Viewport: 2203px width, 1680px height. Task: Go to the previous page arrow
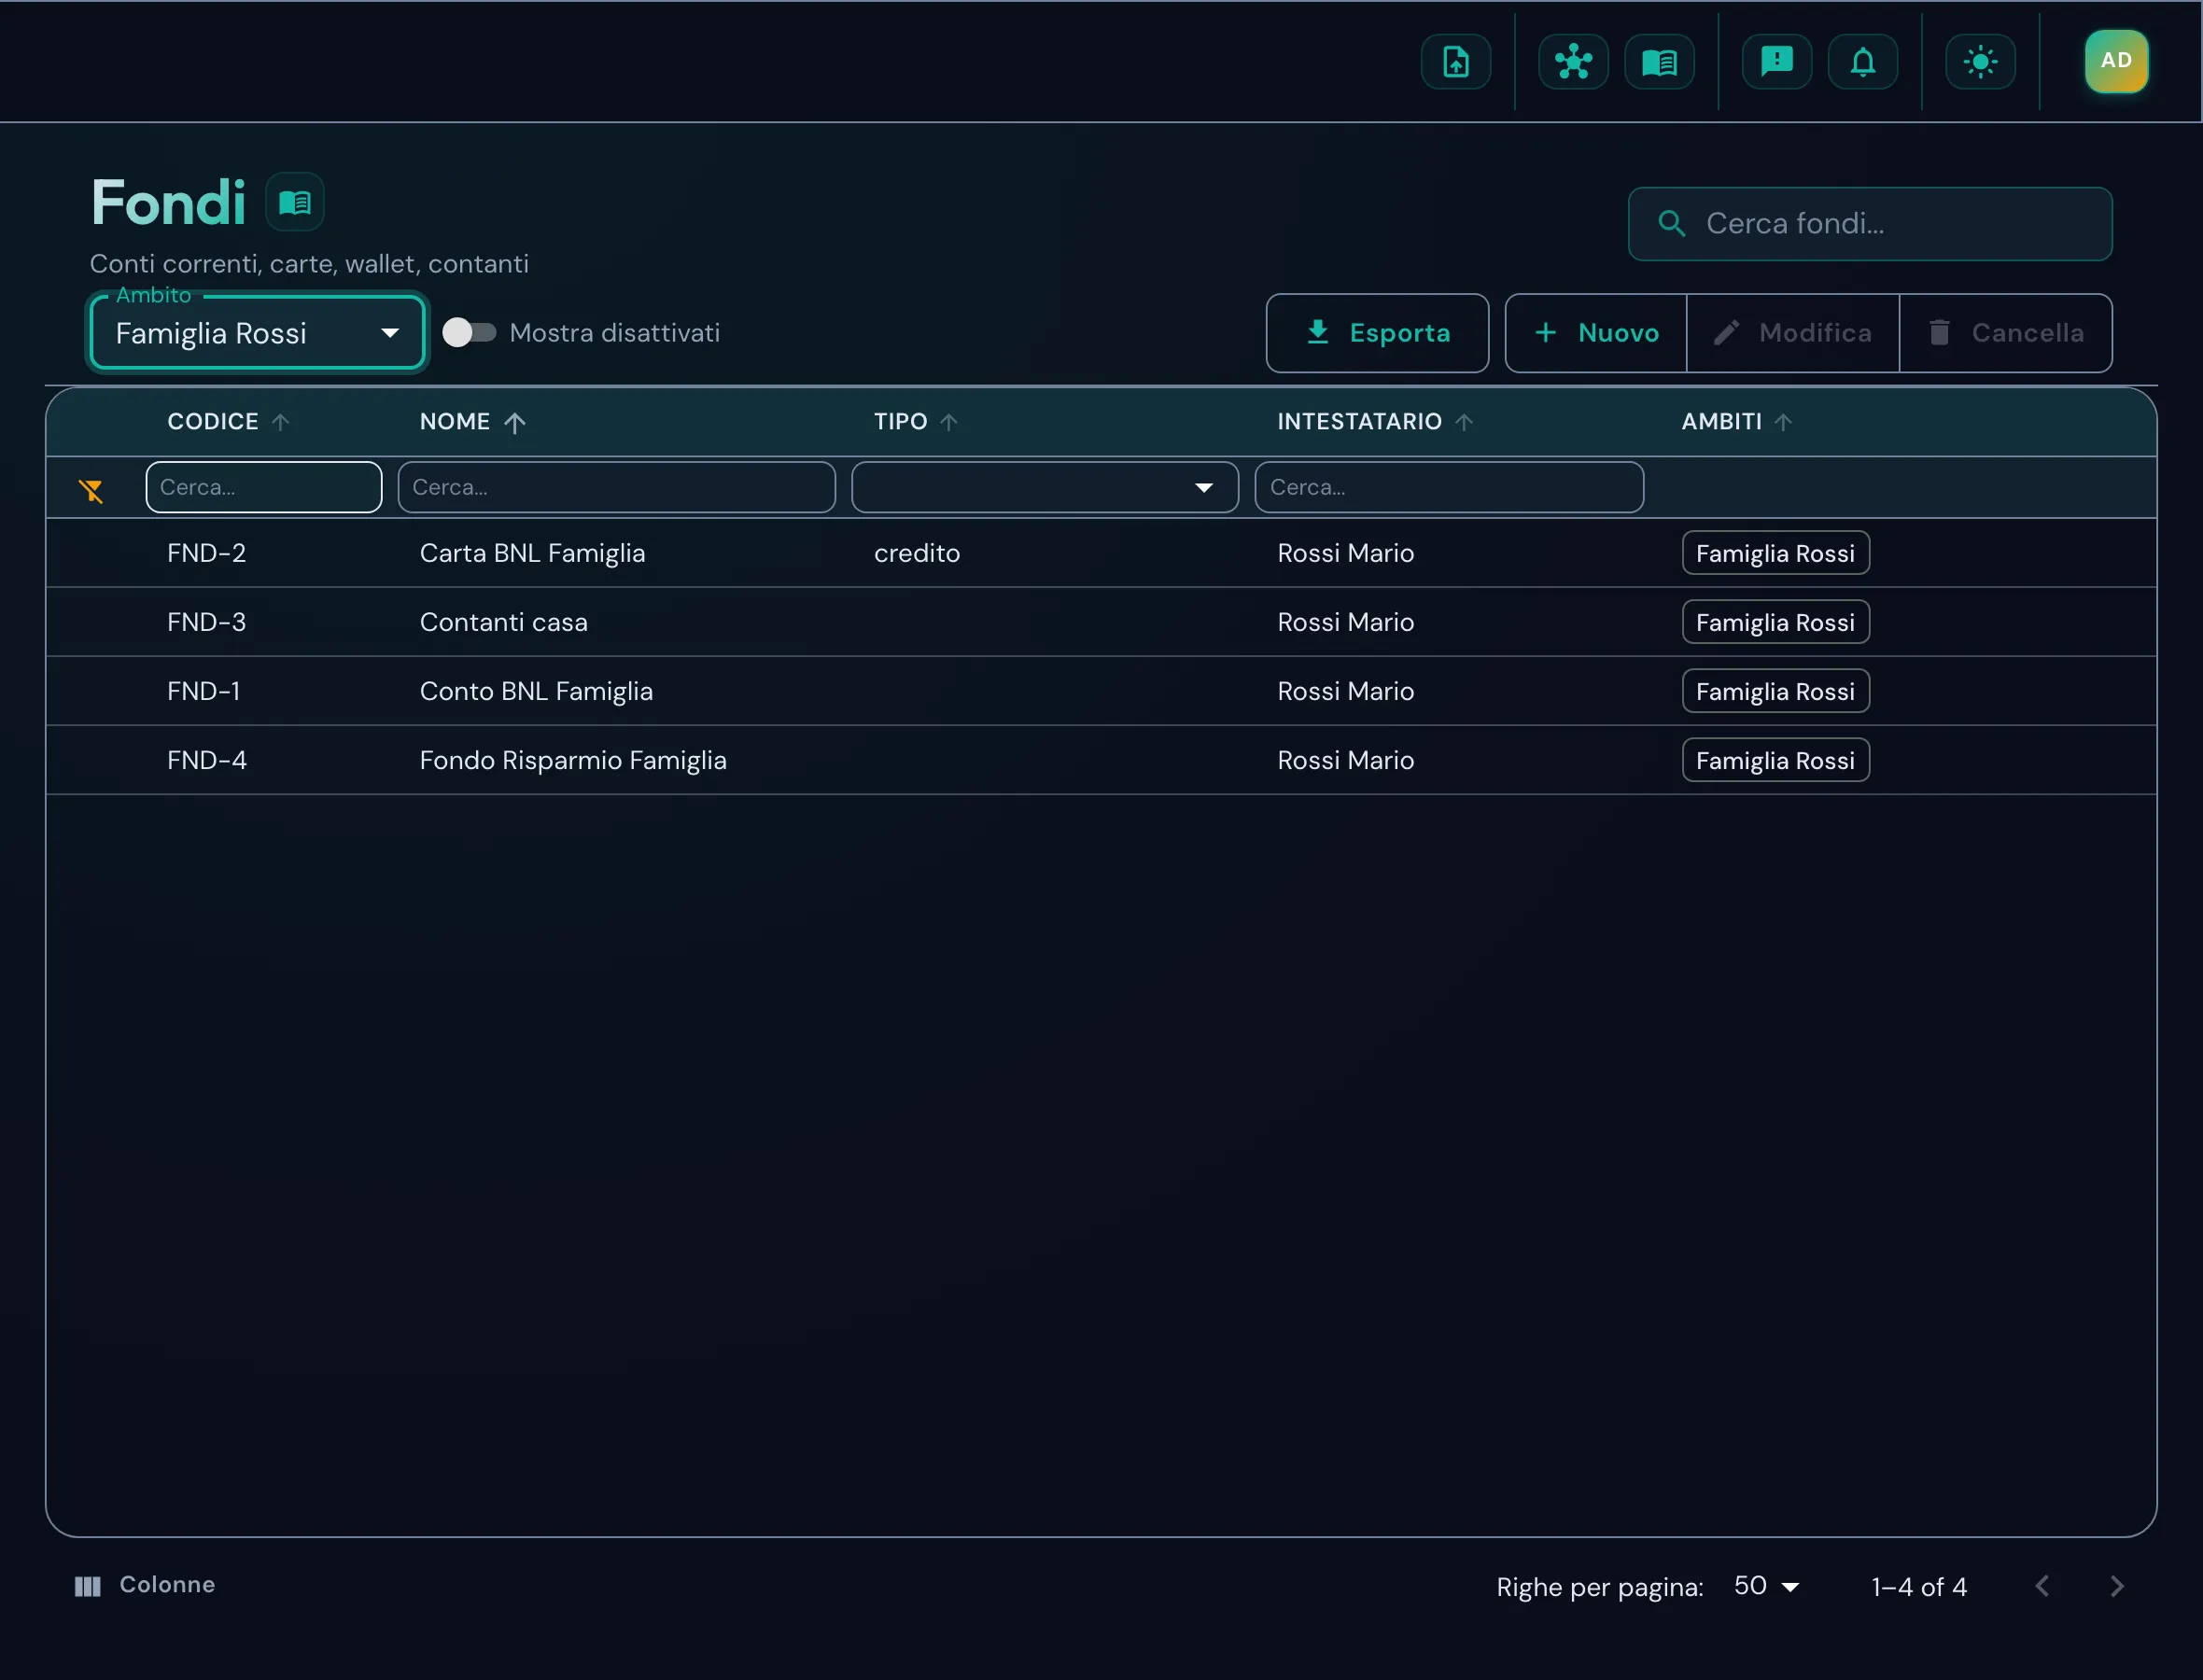pos(2043,1587)
